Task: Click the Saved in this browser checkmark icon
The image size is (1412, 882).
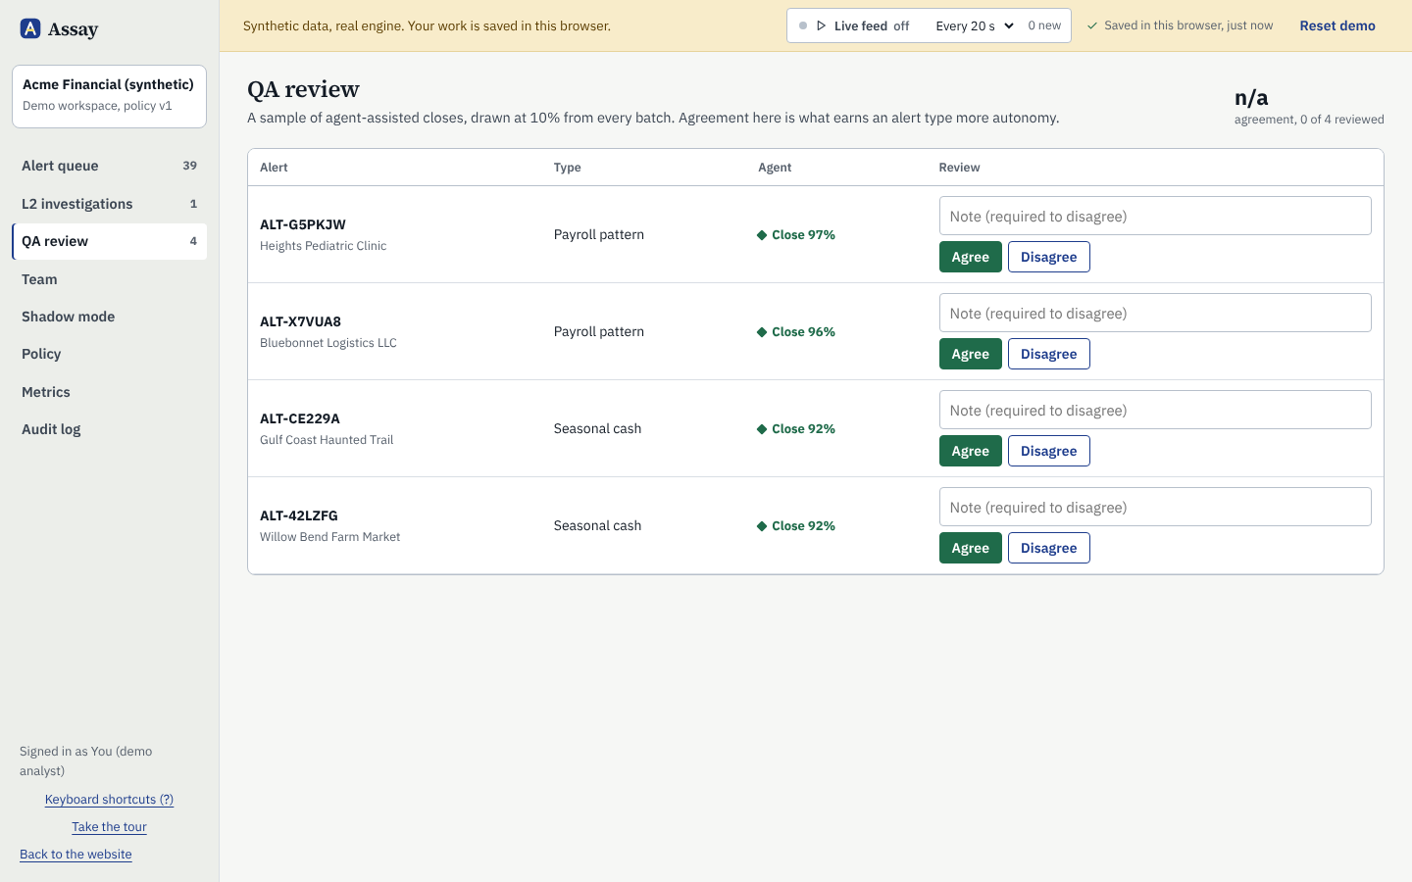Action: tap(1092, 25)
